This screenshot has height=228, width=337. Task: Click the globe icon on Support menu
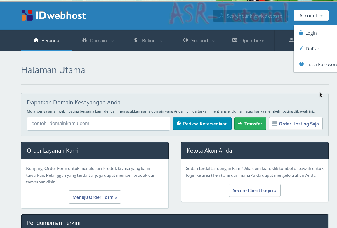[186, 40]
